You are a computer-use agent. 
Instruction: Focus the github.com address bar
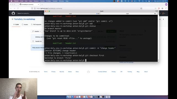pyautogui.click(x=86, y=9)
